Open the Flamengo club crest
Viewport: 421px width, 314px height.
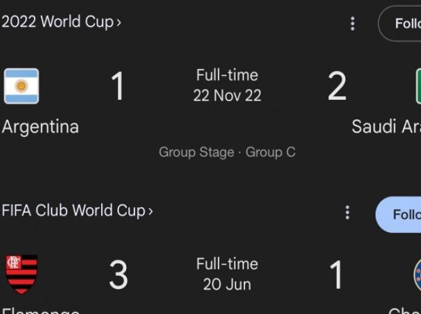(x=21, y=274)
